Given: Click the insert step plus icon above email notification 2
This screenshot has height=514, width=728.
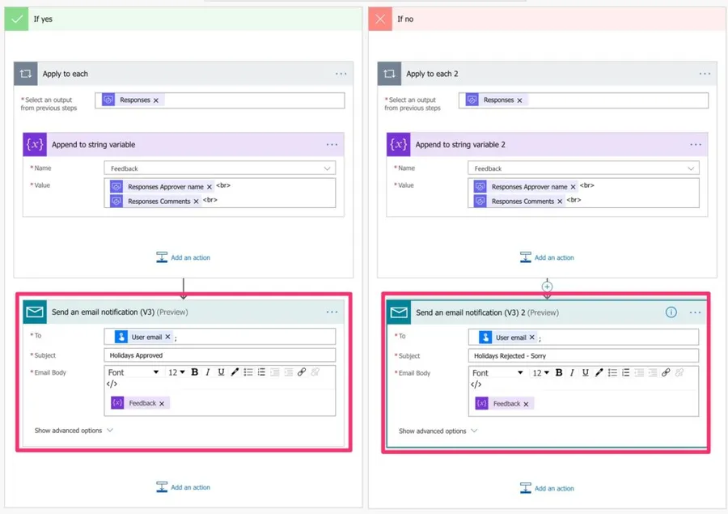Looking at the screenshot, I should pos(547,287).
